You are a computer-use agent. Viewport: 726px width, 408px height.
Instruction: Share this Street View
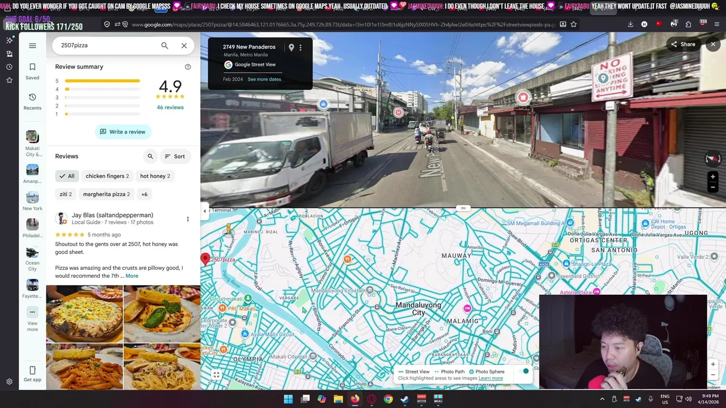tap(683, 44)
